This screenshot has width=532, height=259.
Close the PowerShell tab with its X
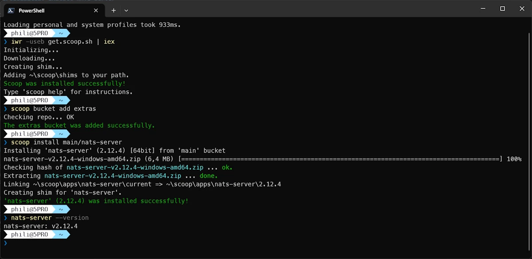click(96, 10)
